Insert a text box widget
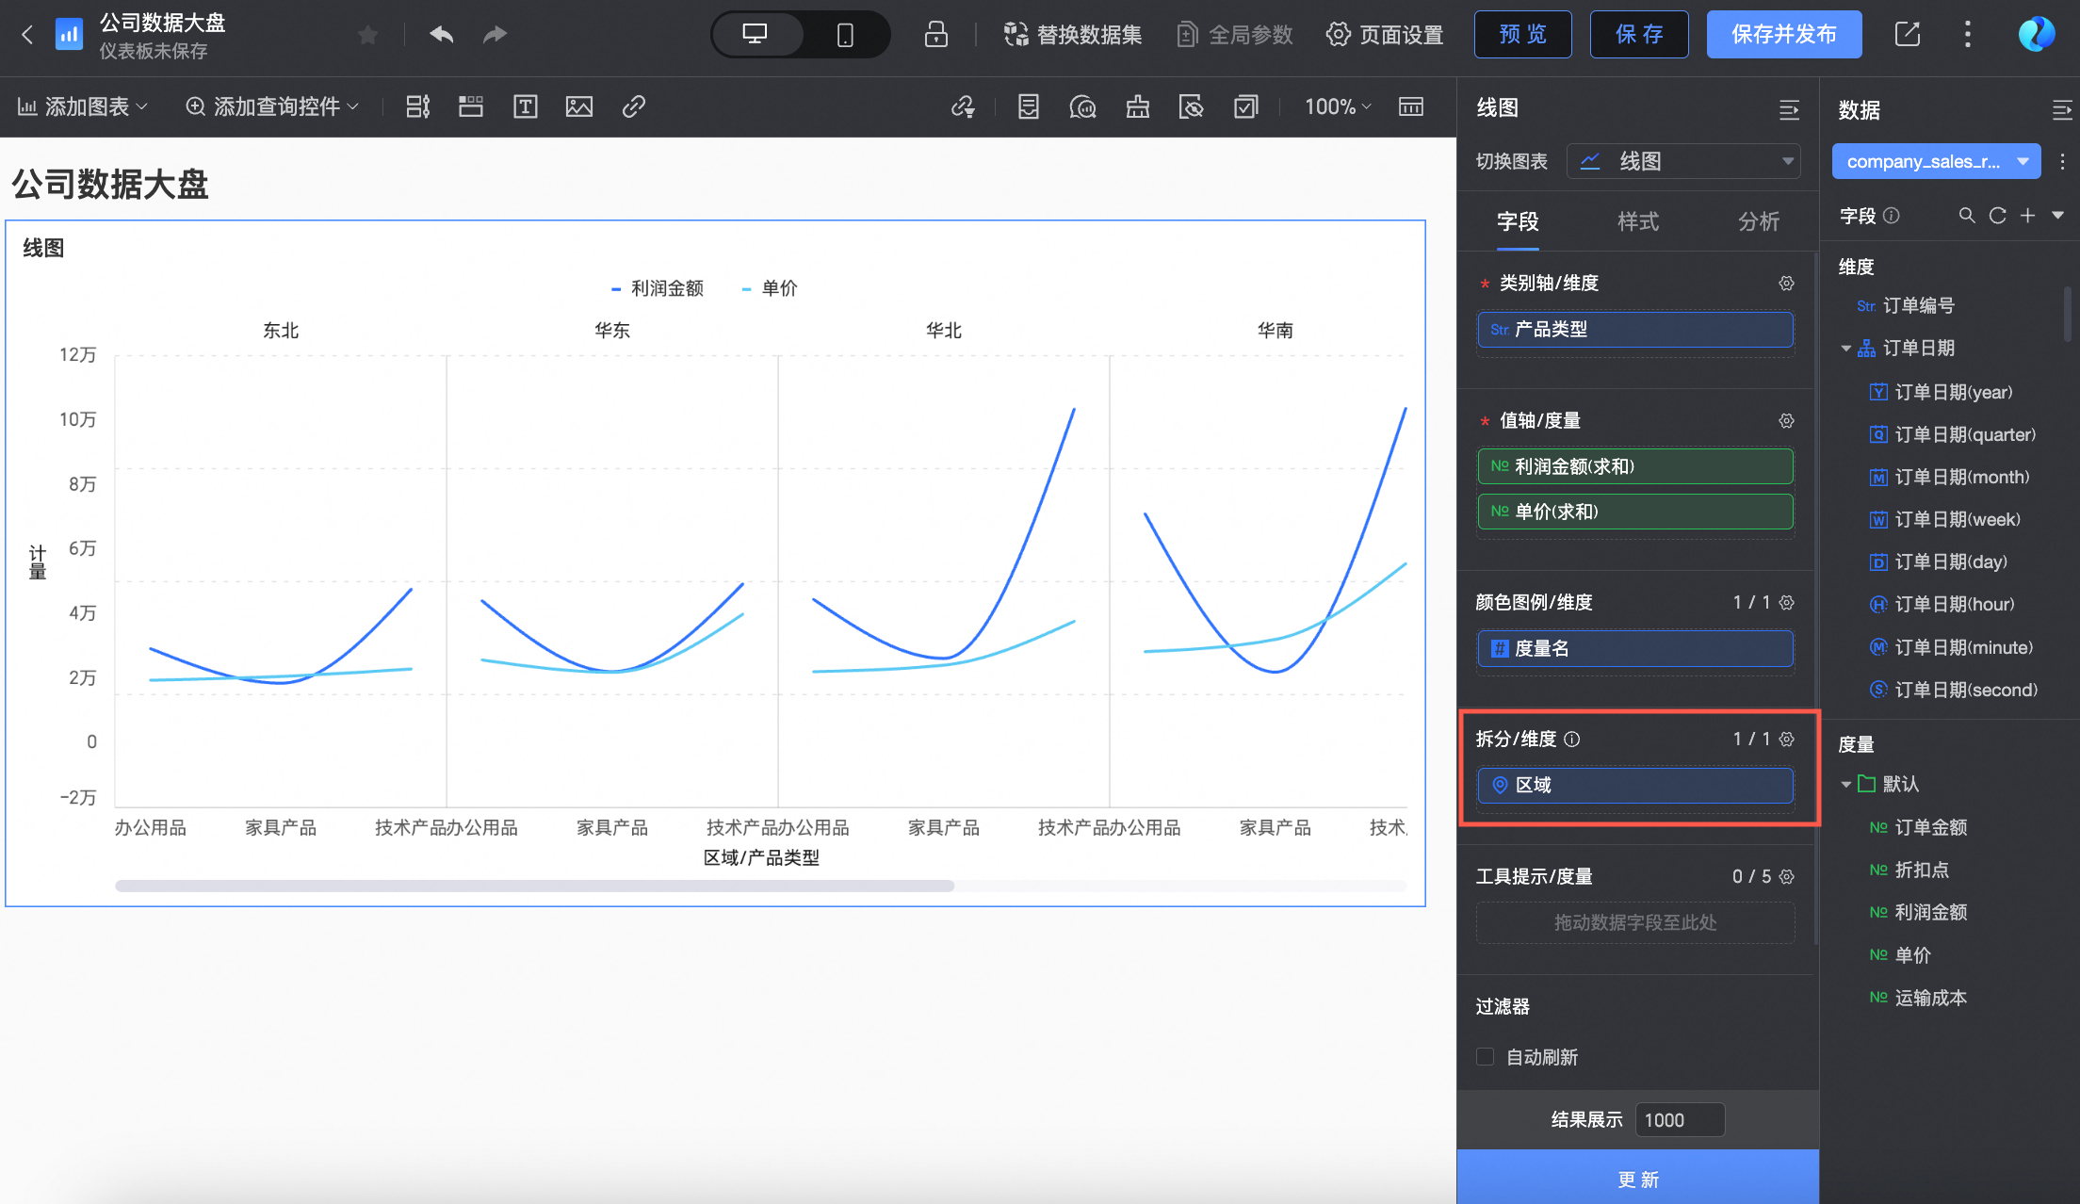Screen dimensions: 2080x1204 tap(525, 106)
